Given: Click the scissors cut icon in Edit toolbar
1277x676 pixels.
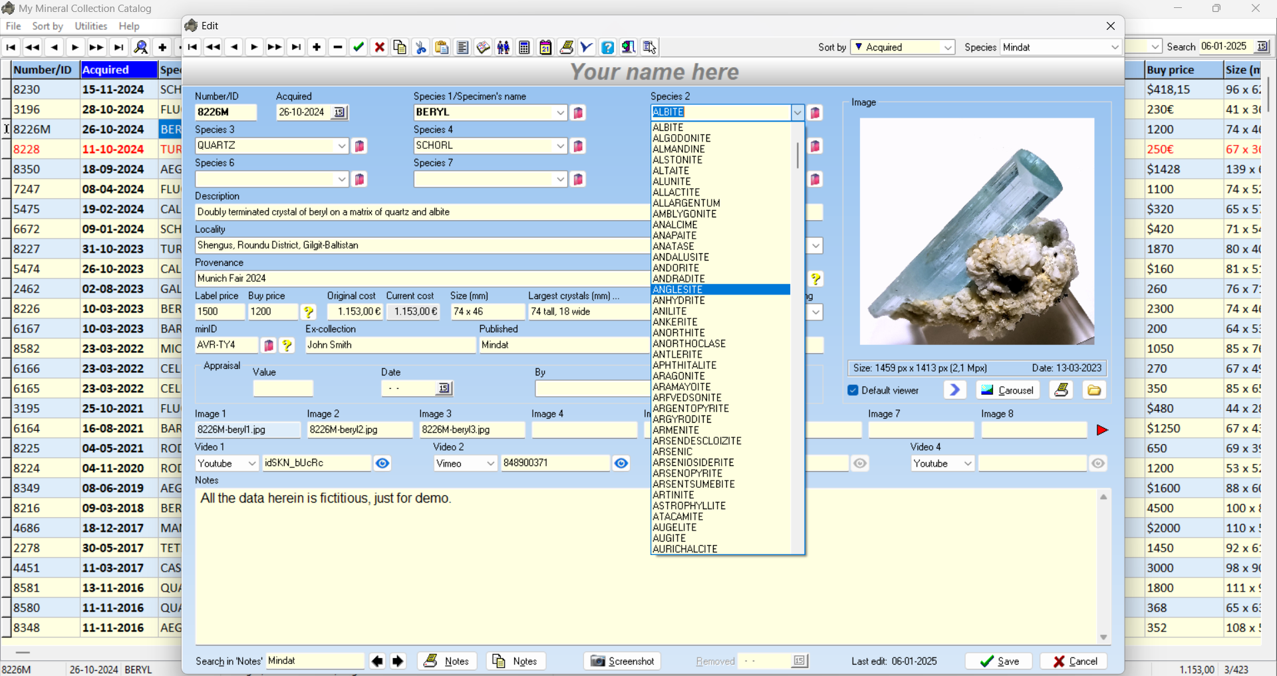Looking at the screenshot, I should click(420, 47).
